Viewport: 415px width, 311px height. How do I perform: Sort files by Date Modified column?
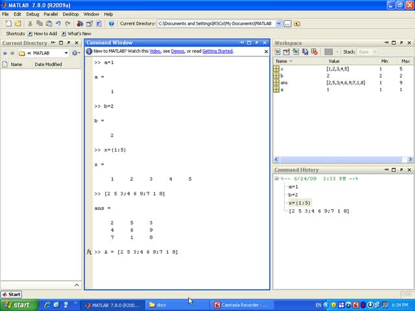[48, 64]
